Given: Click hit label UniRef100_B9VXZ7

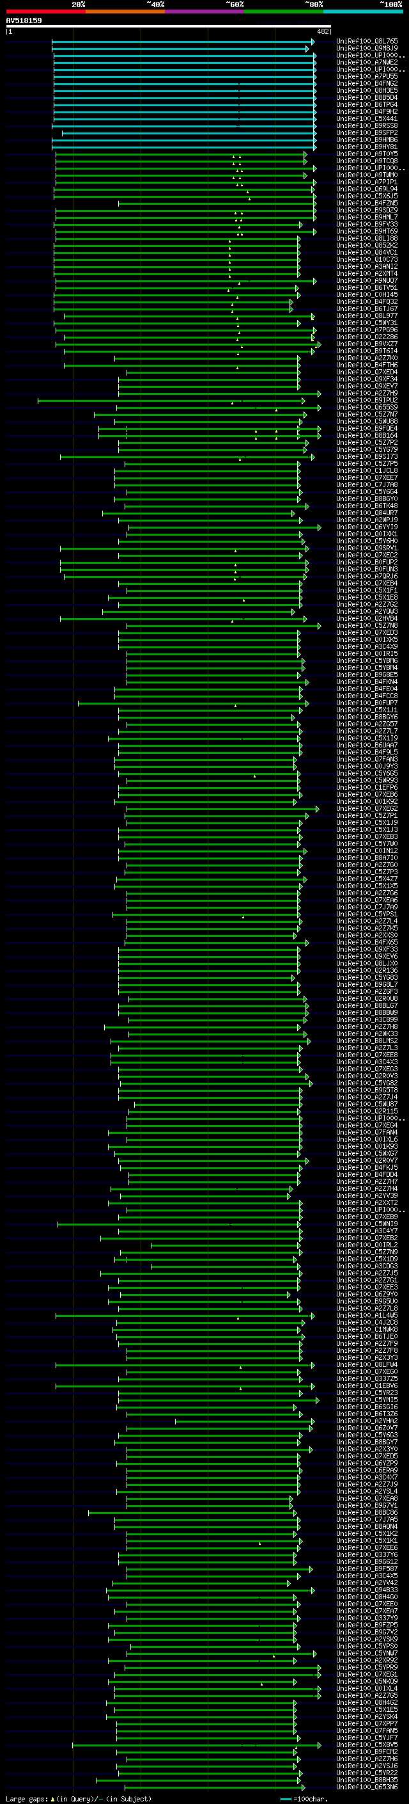Looking at the screenshot, I should point(367,344).
